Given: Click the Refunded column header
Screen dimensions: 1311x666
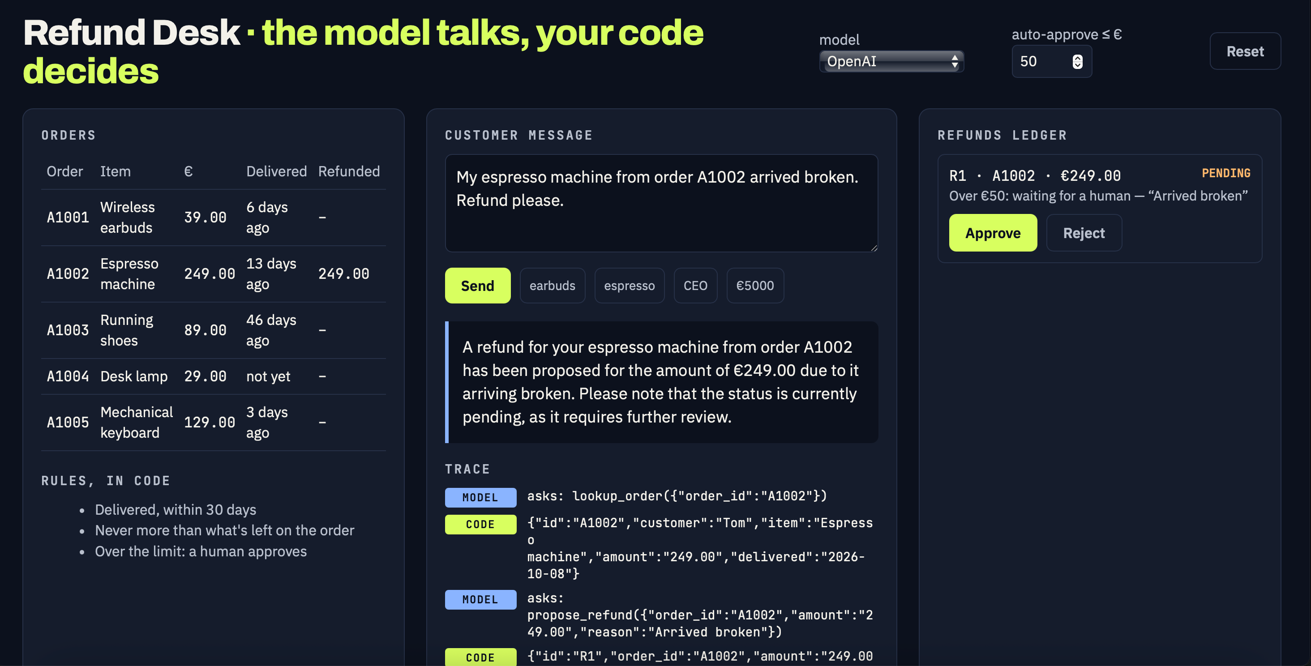Looking at the screenshot, I should pyautogui.click(x=349, y=171).
